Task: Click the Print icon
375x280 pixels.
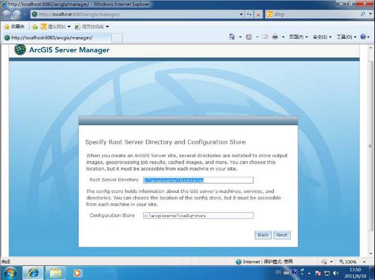Action: click(275, 37)
